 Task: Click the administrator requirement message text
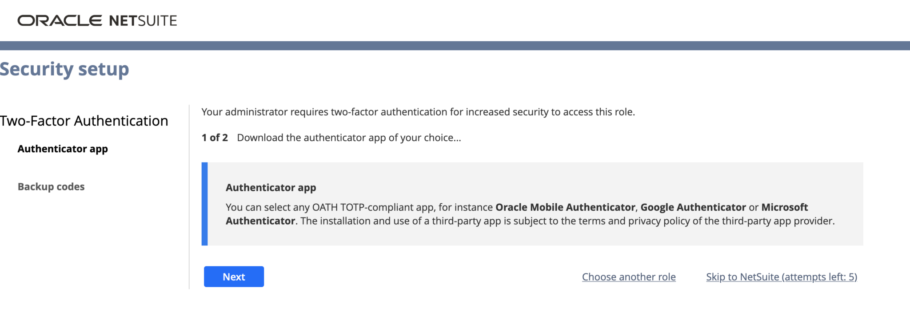coord(418,112)
